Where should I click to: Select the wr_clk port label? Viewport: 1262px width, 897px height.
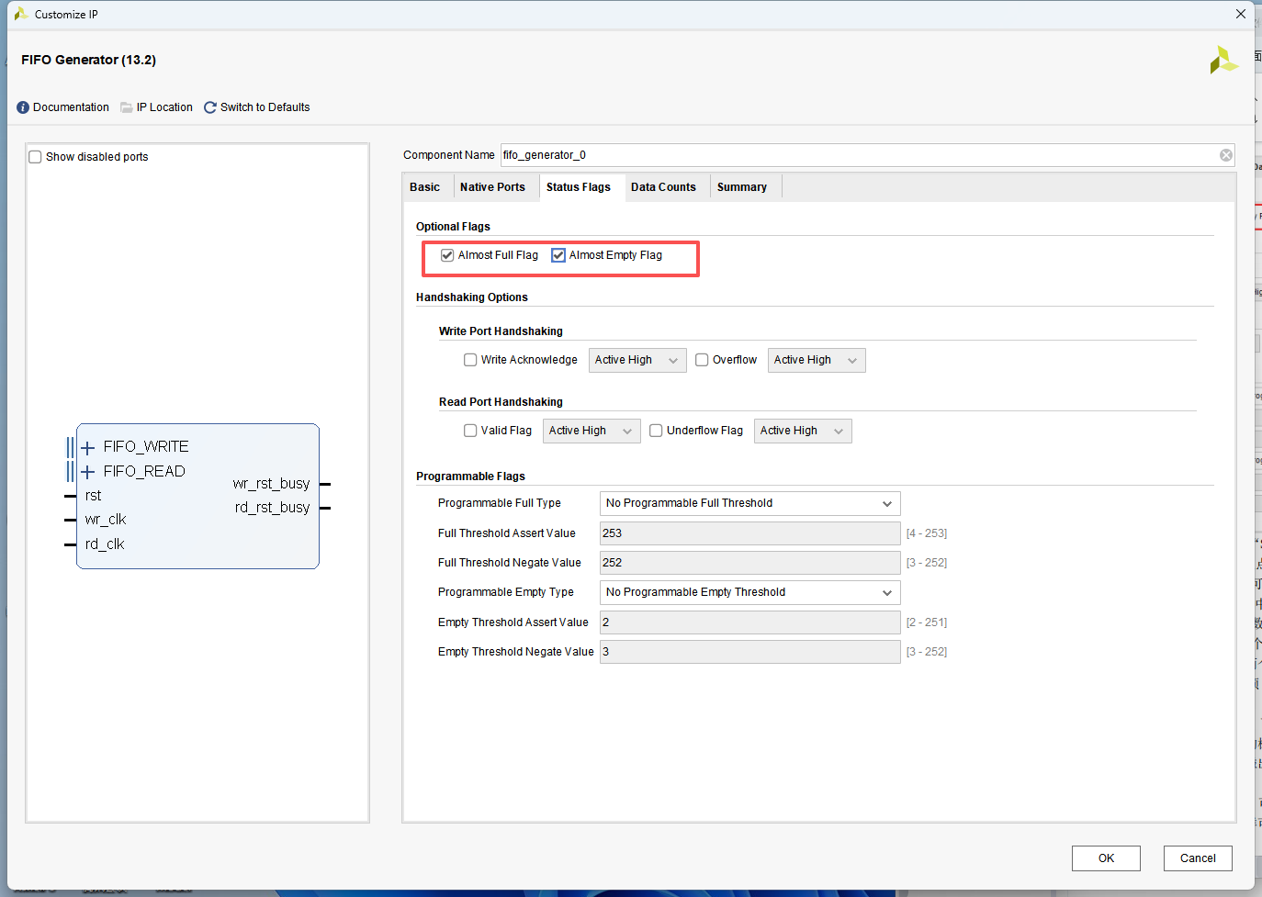[106, 520]
